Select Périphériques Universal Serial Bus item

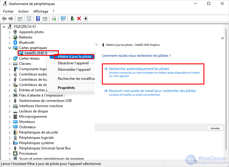pyautogui.click(x=45, y=148)
